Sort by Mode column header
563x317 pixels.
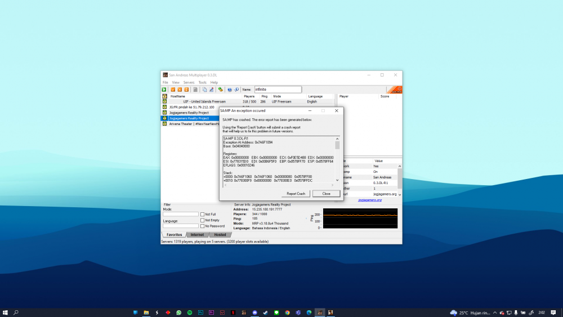(288, 96)
